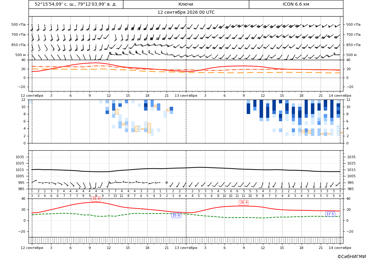The image size is (366, 259).
Task: Click the 12 сентября 2026 00 UTC title
Action: pyautogui.click(x=186, y=13)
